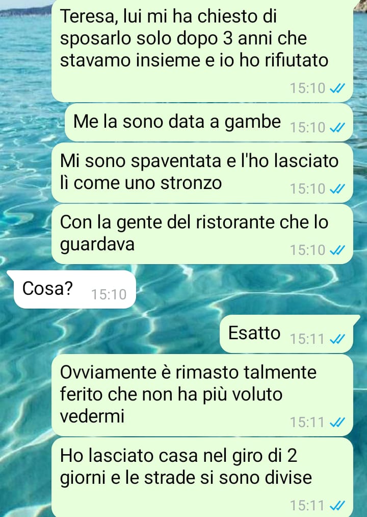The height and width of the screenshot is (517, 367).
Task: Tap the 15:11 timestamp on the "Esatto" bubble
Action: click(307, 339)
